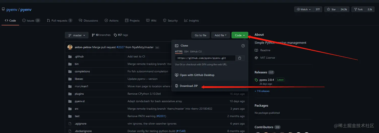Click the GitHub Desktop icon
The width and height of the screenshot is (379, 133).
click(x=177, y=75)
